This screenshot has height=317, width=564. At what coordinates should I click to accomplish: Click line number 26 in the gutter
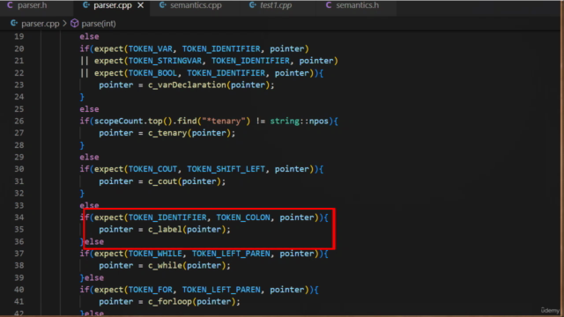pyautogui.click(x=19, y=122)
